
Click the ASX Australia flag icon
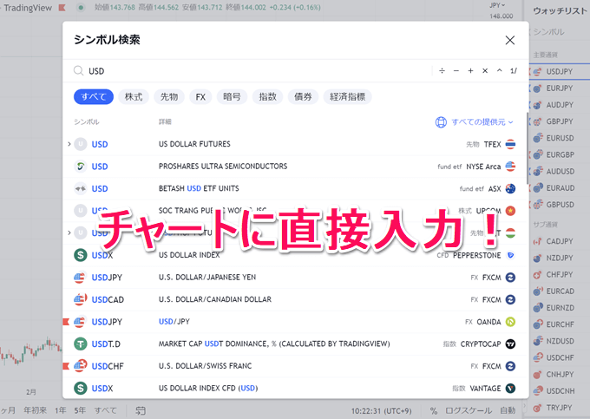510,188
